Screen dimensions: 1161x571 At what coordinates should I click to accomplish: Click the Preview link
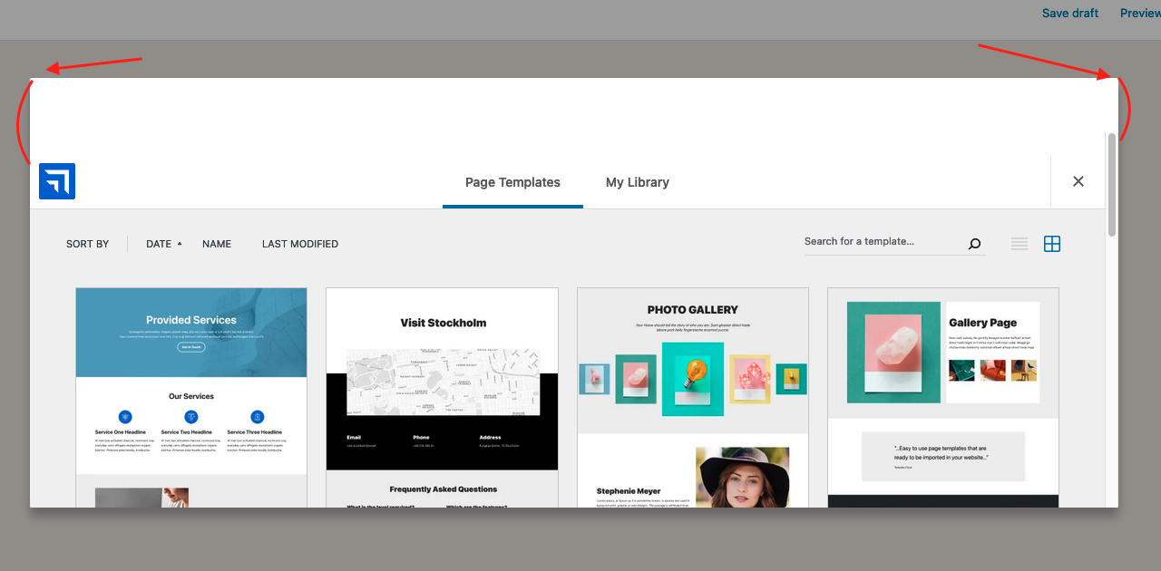(x=1140, y=13)
